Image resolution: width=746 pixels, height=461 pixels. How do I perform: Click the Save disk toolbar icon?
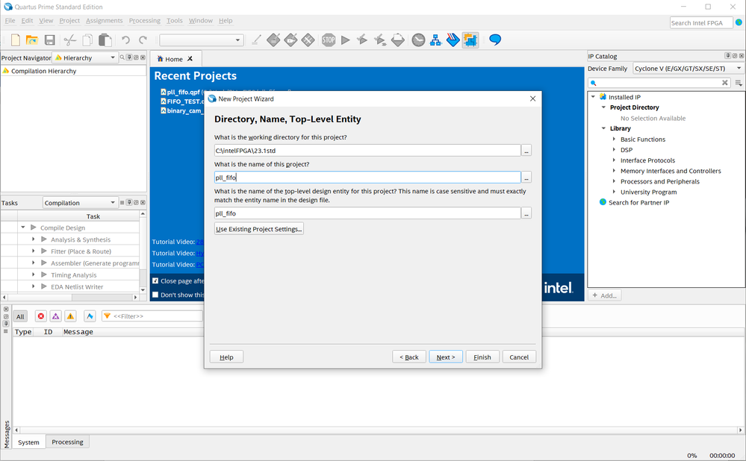pyautogui.click(x=49, y=40)
